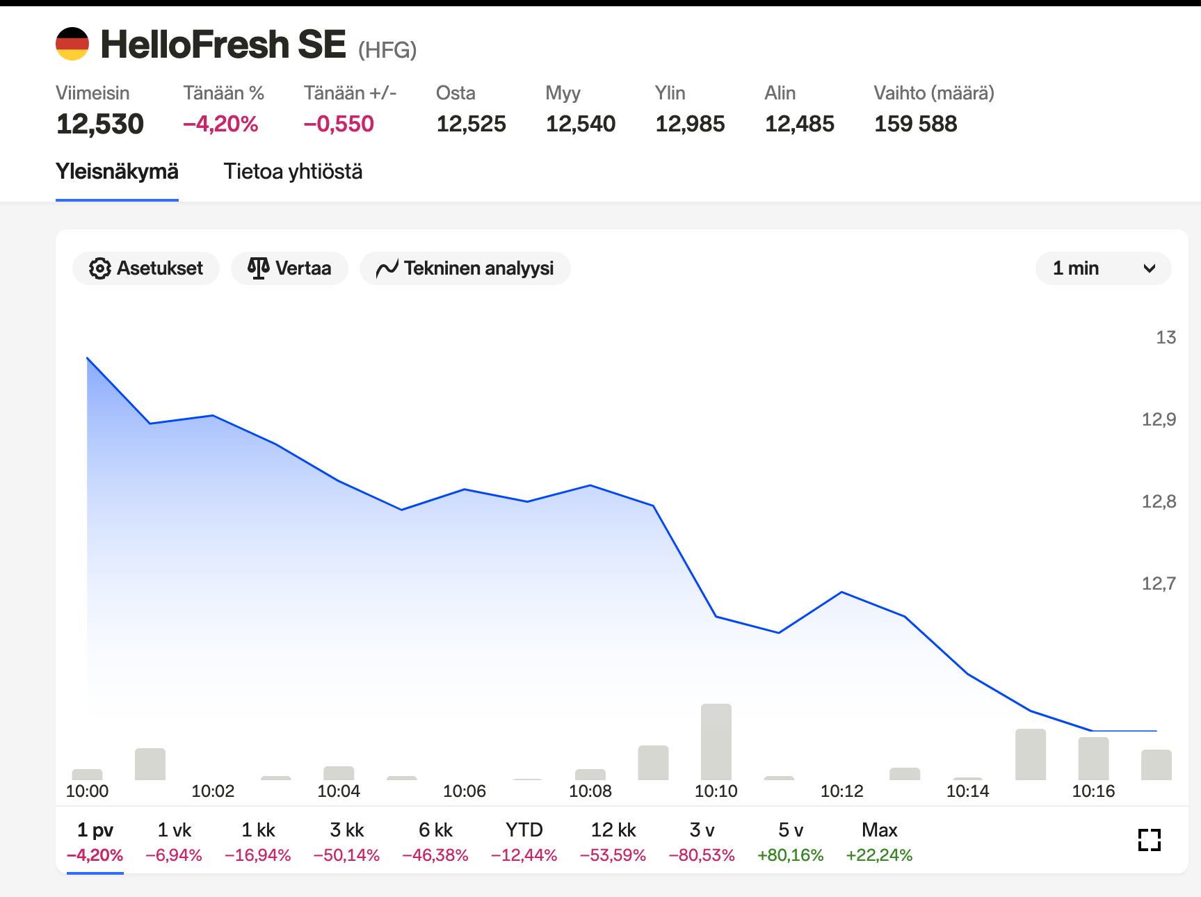The width and height of the screenshot is (1201, 897).
Task: Click the Asetukset gear icon
Action: tap(100, 268)
